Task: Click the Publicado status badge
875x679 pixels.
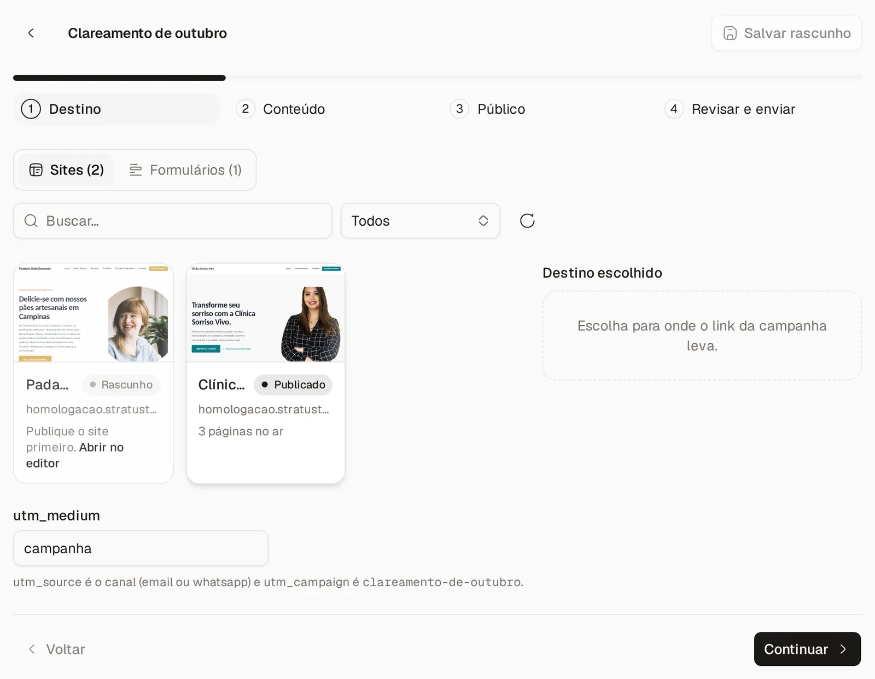Action: click(x=293, y=385)
